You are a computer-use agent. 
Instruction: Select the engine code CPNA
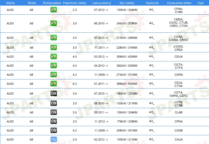point(179,121)
